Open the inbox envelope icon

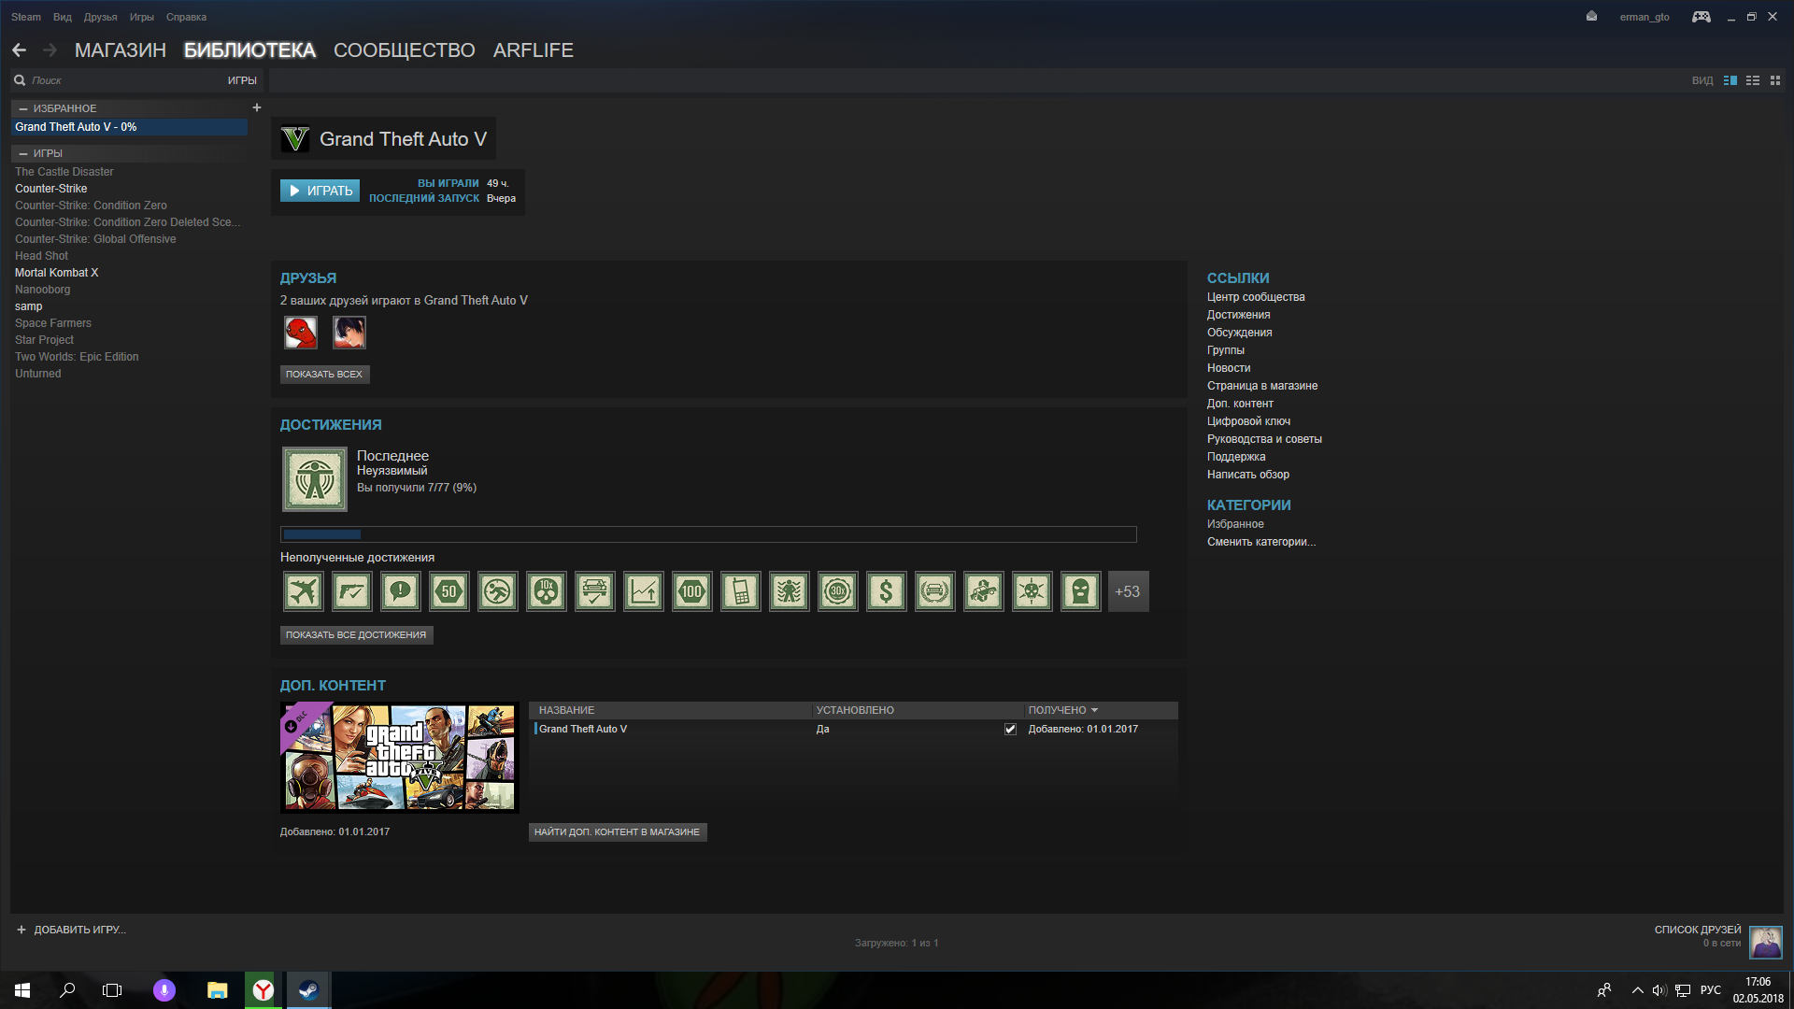coord(1591,16)
